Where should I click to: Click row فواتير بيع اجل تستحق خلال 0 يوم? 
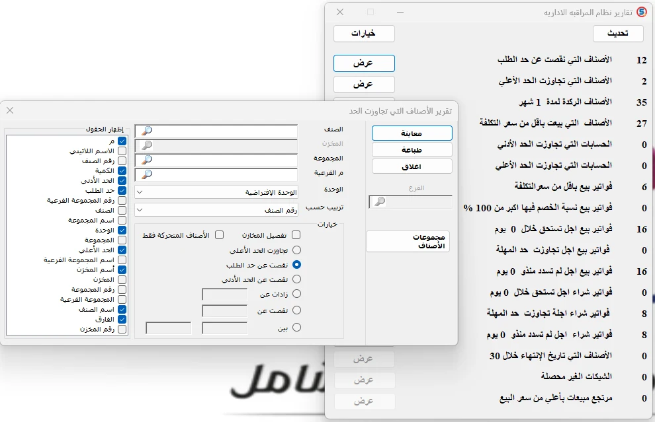(x=554, y=229)
